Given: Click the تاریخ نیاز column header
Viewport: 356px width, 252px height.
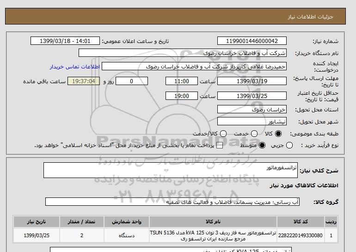Looking at the screenshot, I should click(x=37, y=221).
